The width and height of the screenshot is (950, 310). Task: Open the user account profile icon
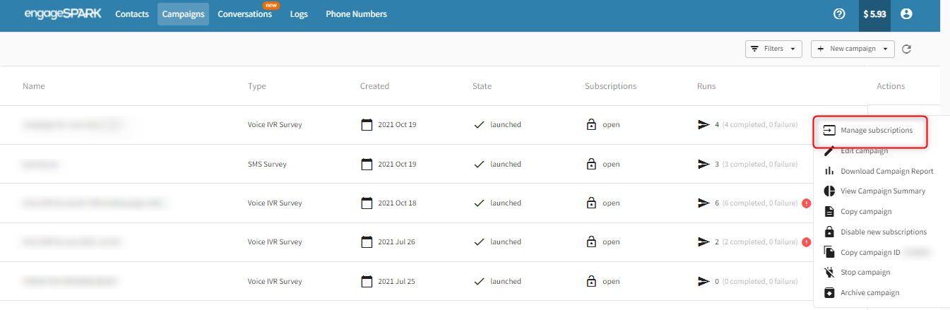pos(906,13)
